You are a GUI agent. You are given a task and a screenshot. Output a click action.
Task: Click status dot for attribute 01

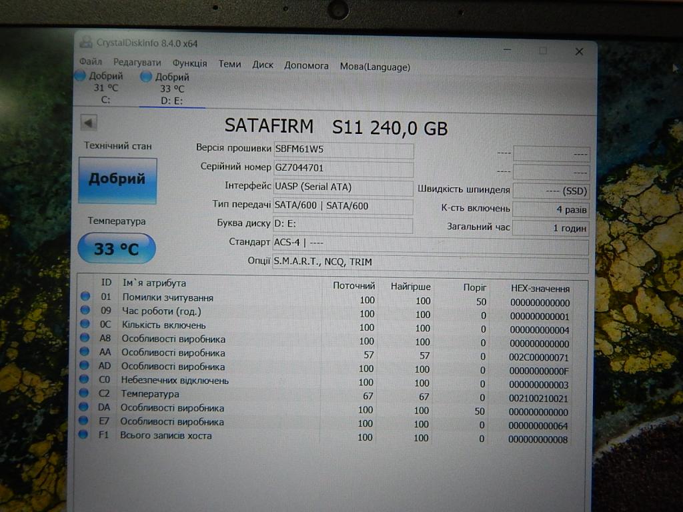pyautogui.click(x=85, y=297)
